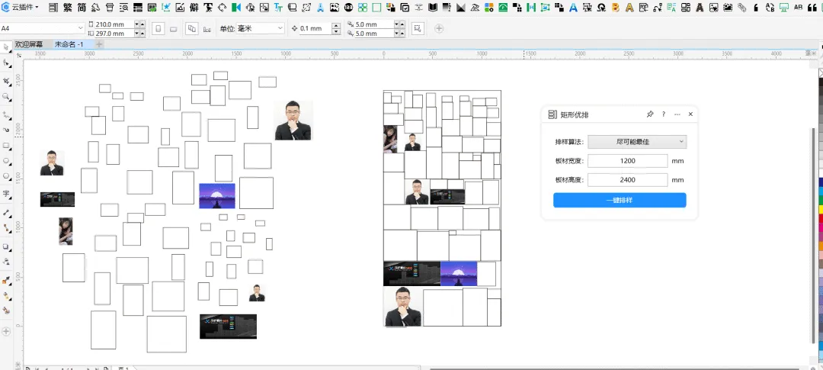Click the golden letter A icon
The height and width of the screenshot is (370, 823).
[x=629, y=8]
